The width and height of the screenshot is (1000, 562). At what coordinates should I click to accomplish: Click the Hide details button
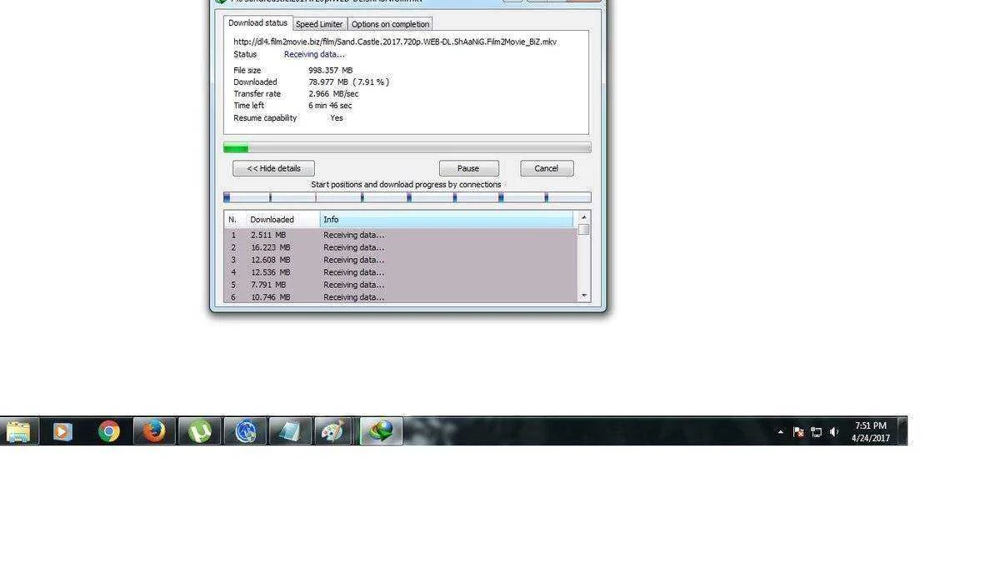tap(273, 168)
